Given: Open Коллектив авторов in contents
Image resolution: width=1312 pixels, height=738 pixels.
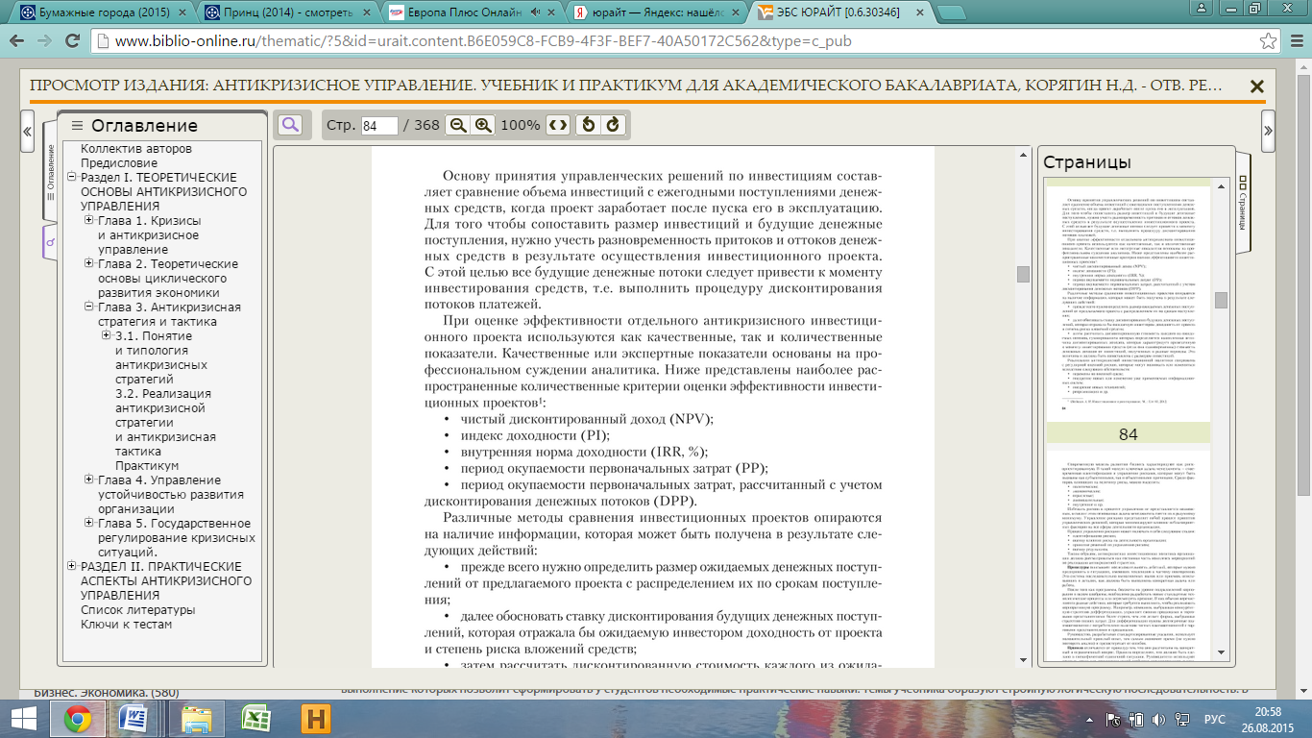Looking at the screenshot, I should pyautogui.click(x=136, y=149).
